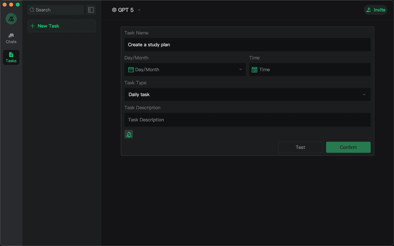Expand the Day/Month dropdown arrow
Viewport: 394px width, 246px height.
pyautogui.click(x=240, y=70)
